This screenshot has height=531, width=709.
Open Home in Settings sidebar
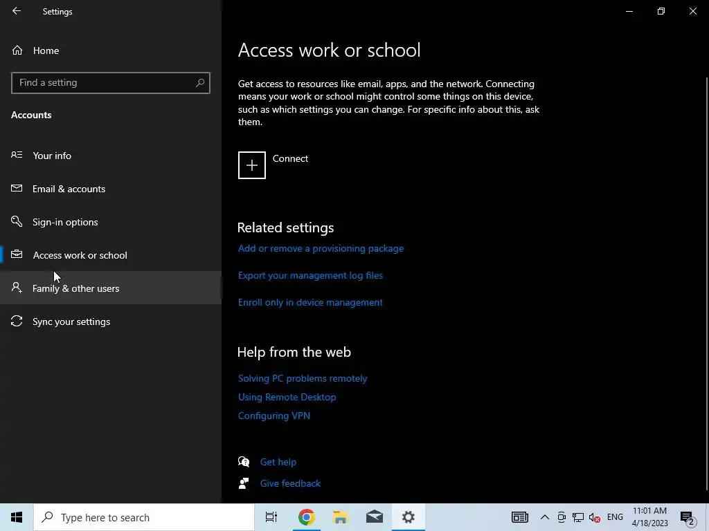tap(46, 50)
